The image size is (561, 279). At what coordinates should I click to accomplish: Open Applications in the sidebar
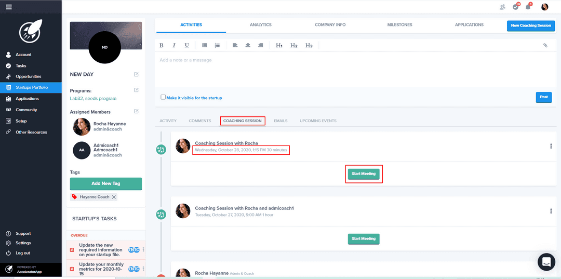[x=27, y=99]
